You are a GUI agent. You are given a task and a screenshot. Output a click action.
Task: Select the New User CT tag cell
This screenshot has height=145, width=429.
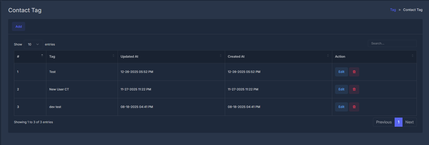(82, 89)
